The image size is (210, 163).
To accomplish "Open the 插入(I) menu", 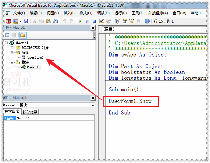I will pyautogui.click(x=69, y=13).
